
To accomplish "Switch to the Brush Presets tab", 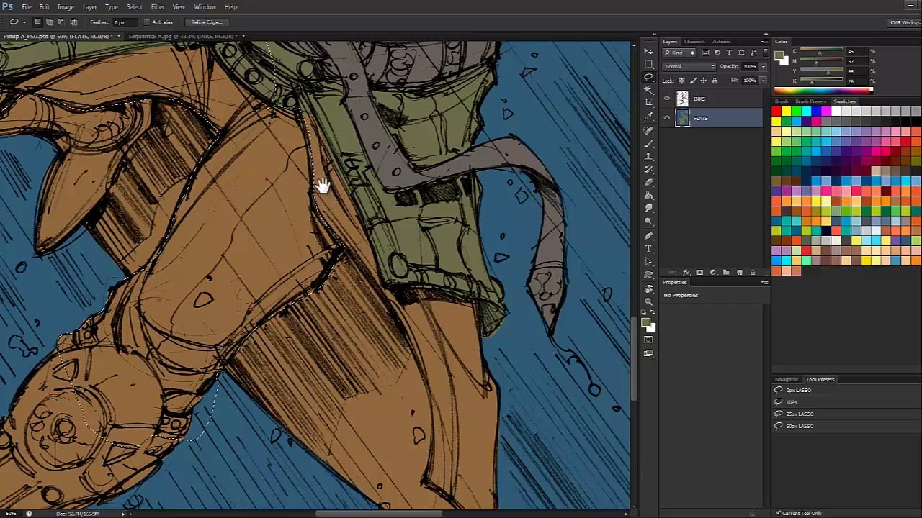I will tap(810, 101).
